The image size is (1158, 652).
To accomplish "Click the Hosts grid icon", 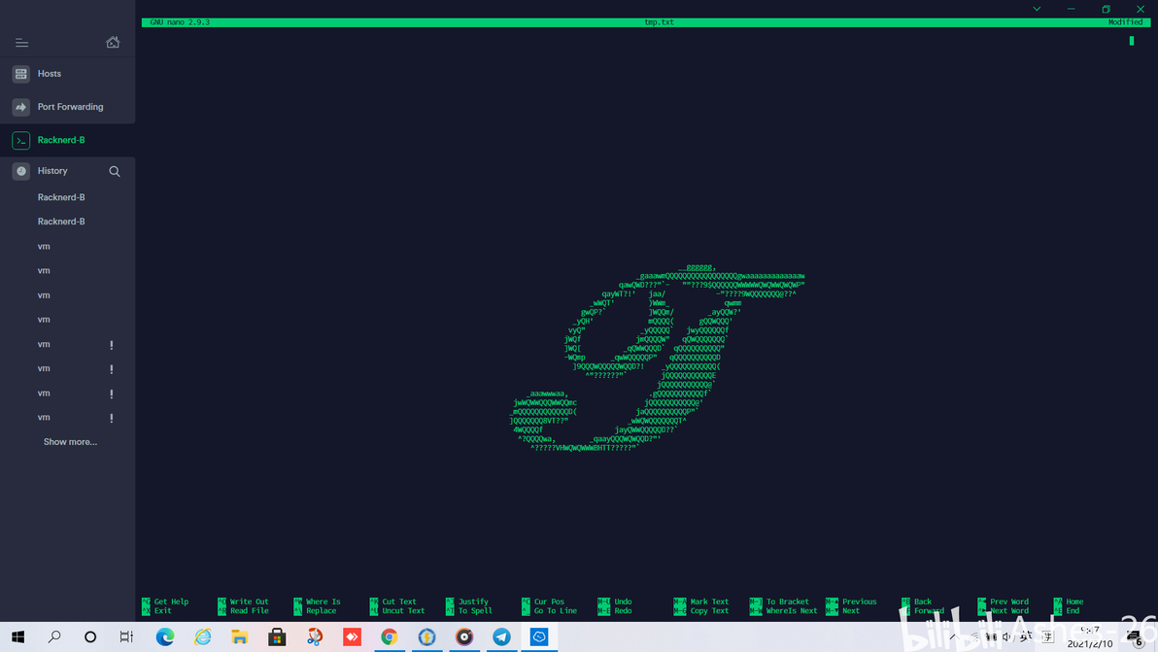I will tap(20, 74).
